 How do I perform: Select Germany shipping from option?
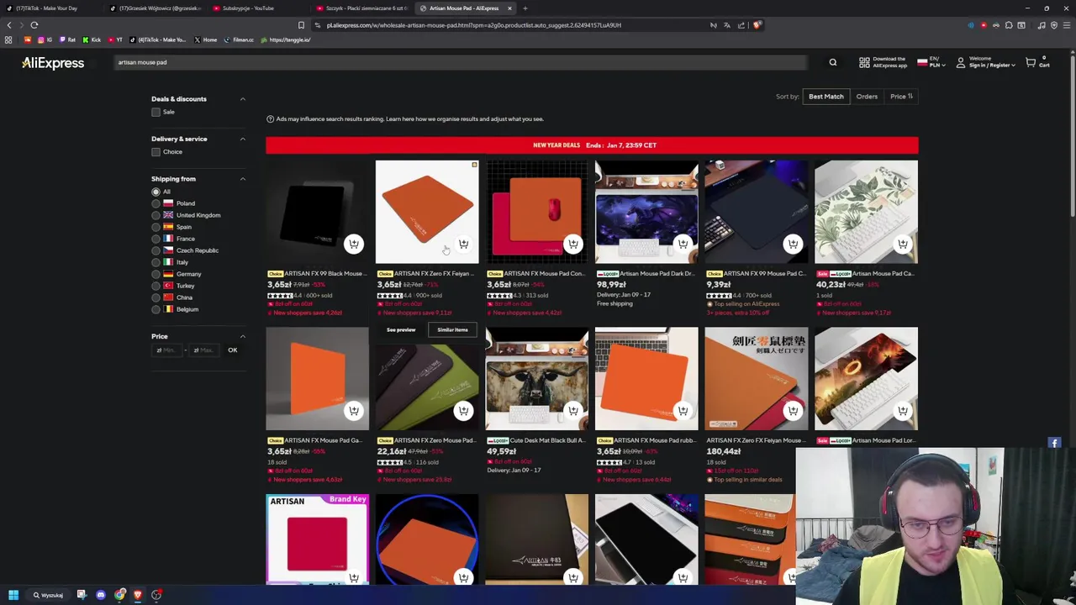point(156,274)
